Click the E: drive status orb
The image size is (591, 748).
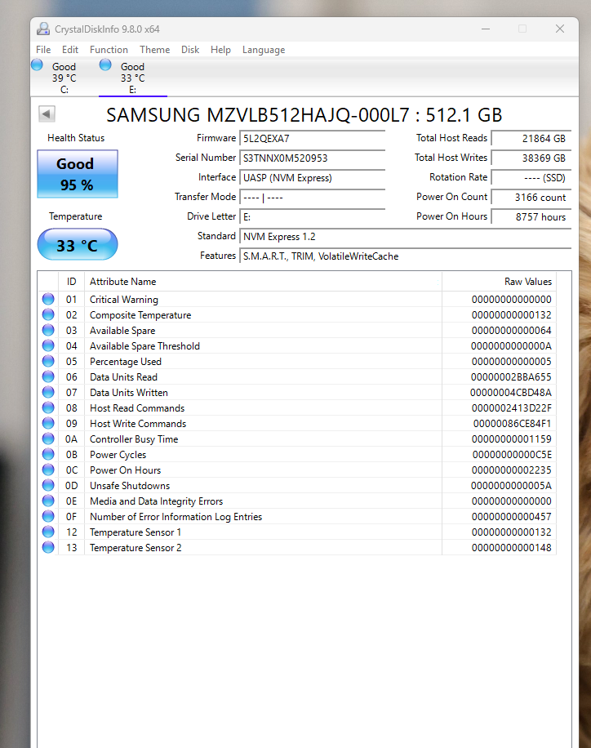click(x=105, y=65)
